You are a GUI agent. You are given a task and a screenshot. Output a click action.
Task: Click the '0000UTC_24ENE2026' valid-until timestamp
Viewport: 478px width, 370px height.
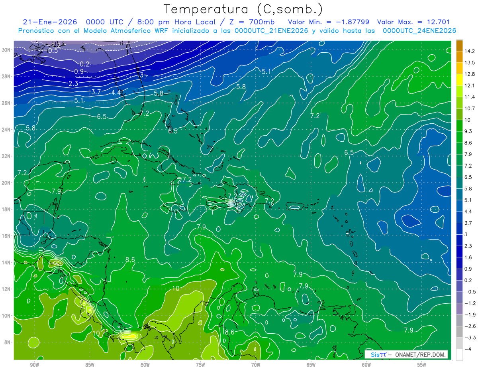click(419, 31)
